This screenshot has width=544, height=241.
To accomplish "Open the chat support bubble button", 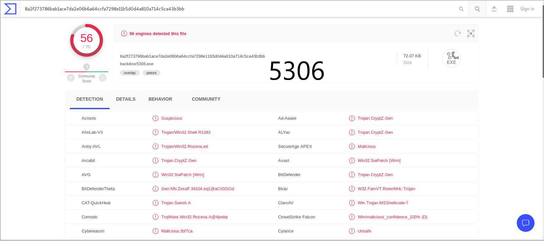I will (x=526, y=223).
